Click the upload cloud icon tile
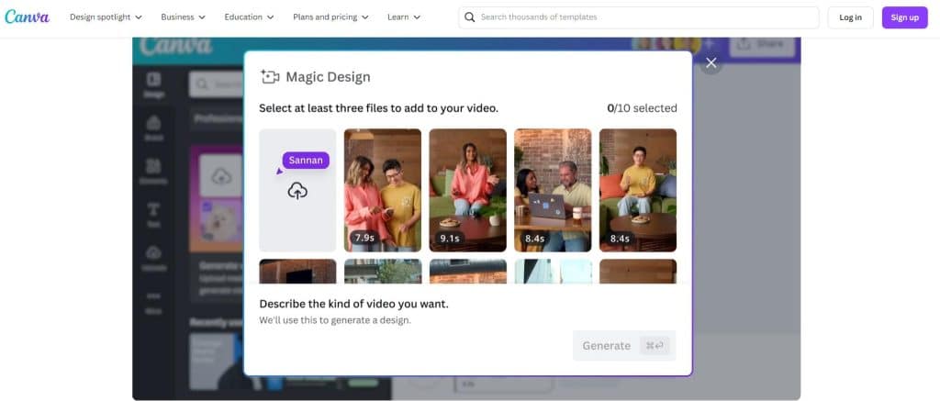 pos(297,190)
